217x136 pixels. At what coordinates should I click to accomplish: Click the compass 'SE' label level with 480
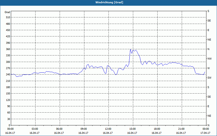click(x=209, y=21)
